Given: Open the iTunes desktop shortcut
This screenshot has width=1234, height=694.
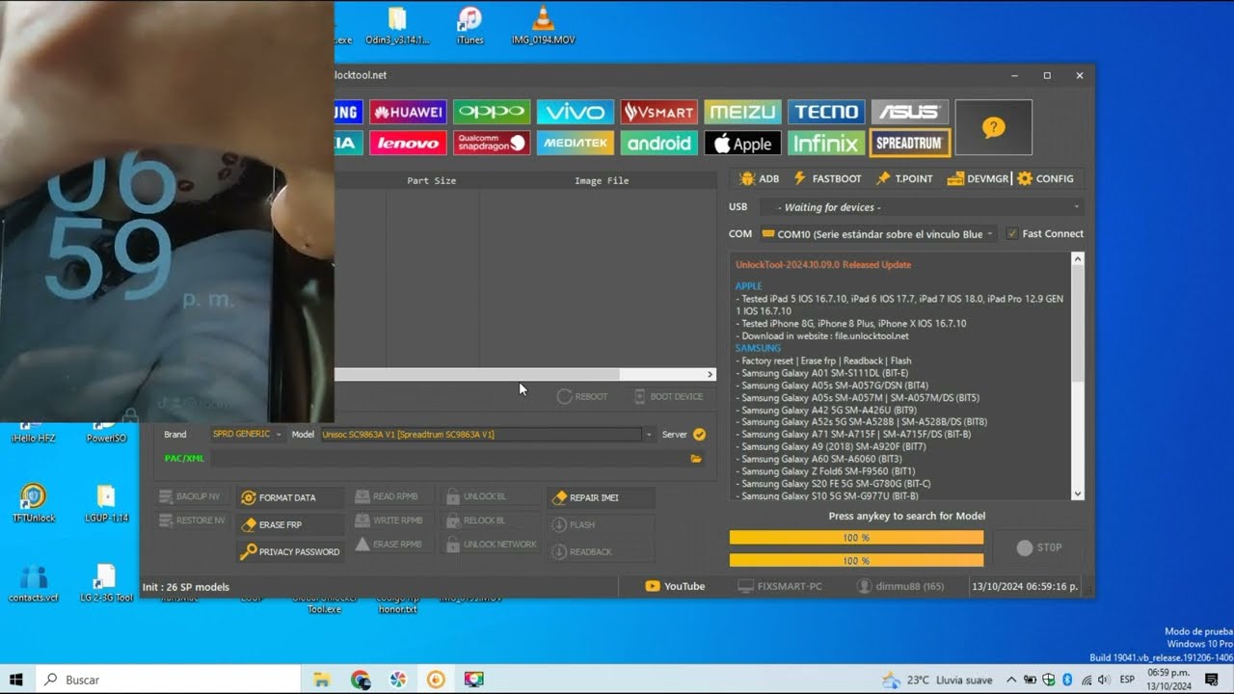Looking at the screenshot, I should point(469,26).
